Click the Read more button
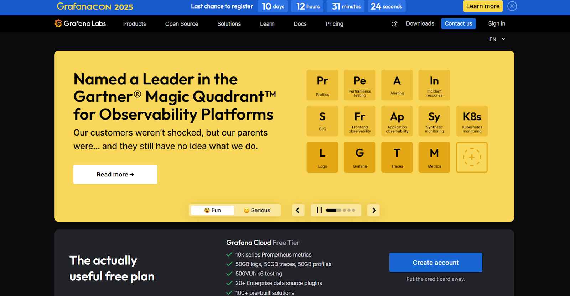 tap(115, 174)
